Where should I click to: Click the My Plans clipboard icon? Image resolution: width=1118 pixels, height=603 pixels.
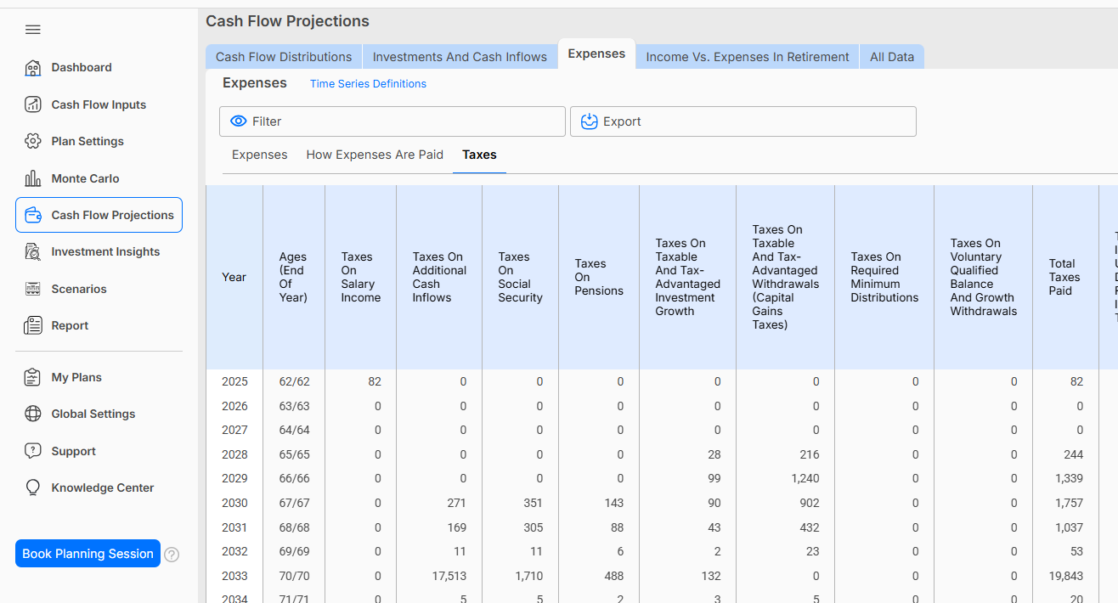33,377
